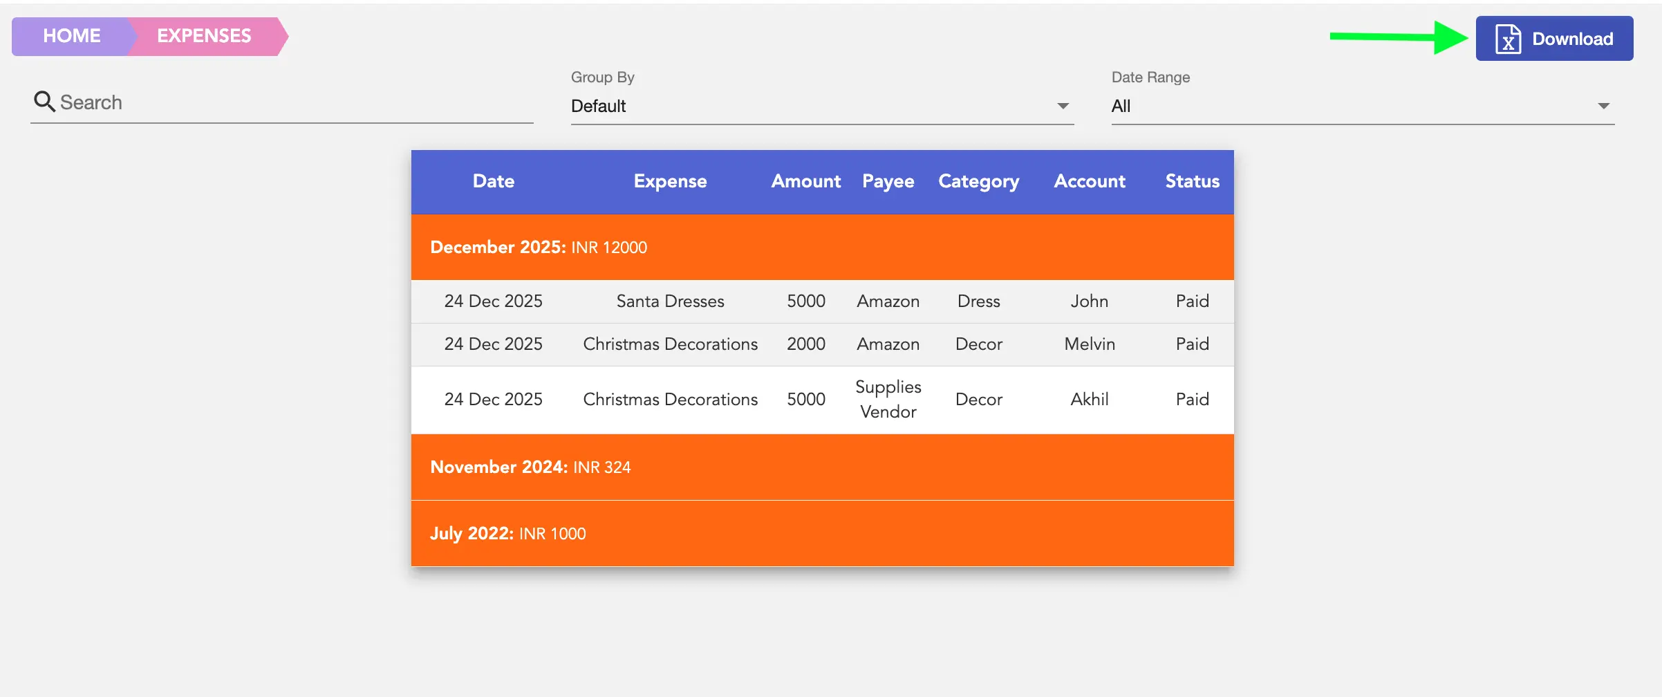Click the All value in Date Range

point(1121,106)
